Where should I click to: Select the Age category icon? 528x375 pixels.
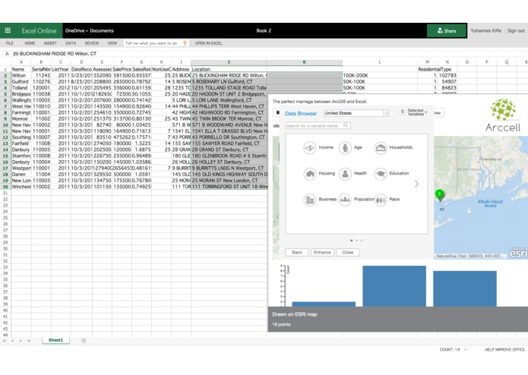[345, 147]
